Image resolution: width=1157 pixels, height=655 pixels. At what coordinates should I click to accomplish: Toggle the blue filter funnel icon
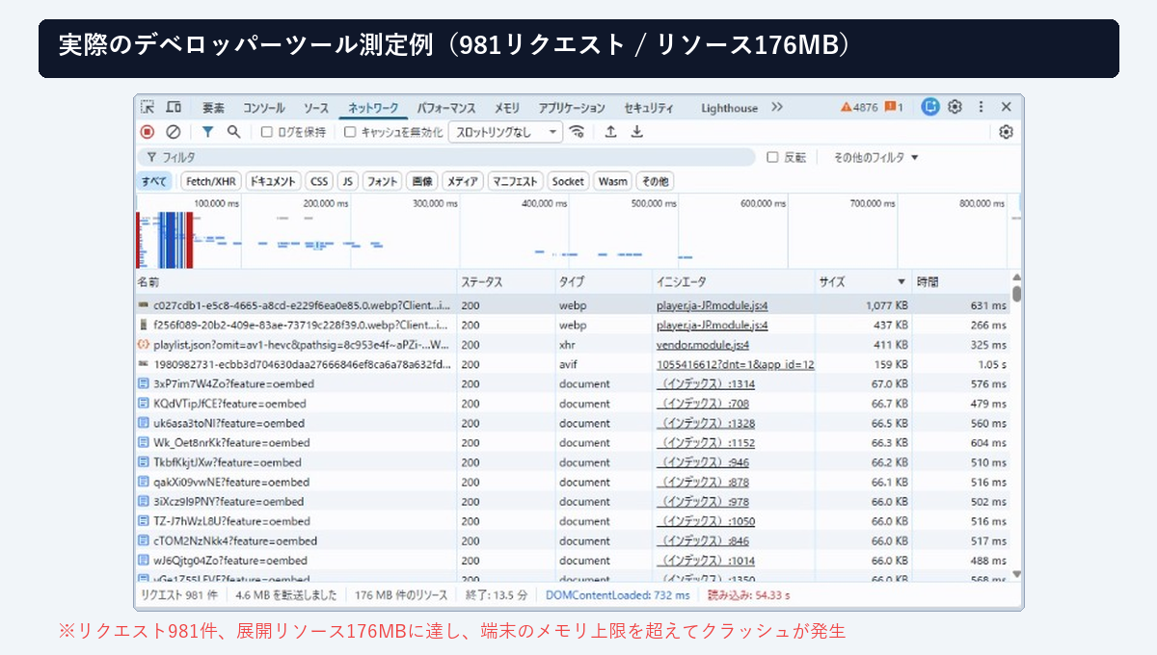click(x=207, y=132)
